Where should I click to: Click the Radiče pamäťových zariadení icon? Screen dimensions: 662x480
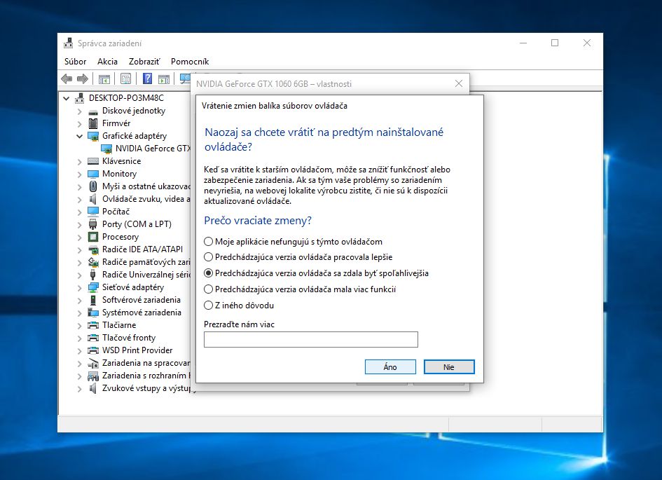tap(93, 262)
